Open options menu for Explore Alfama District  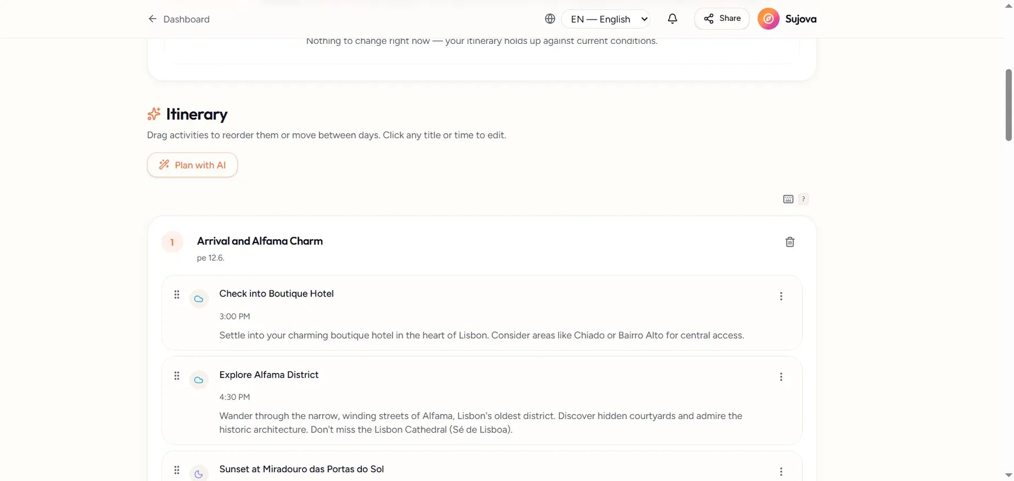[781, 377]
